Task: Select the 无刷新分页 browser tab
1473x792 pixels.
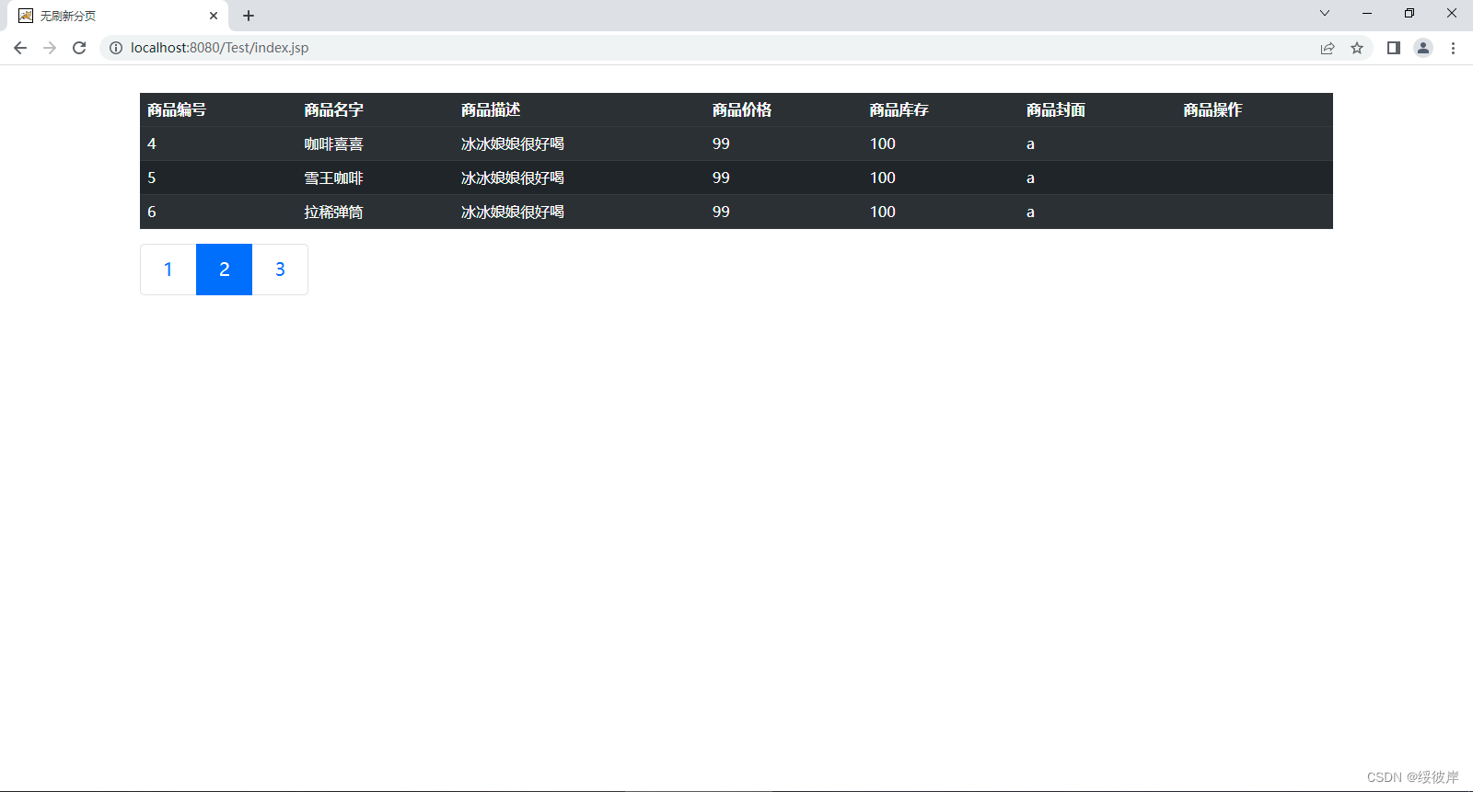Action: [x=118, y=16]
